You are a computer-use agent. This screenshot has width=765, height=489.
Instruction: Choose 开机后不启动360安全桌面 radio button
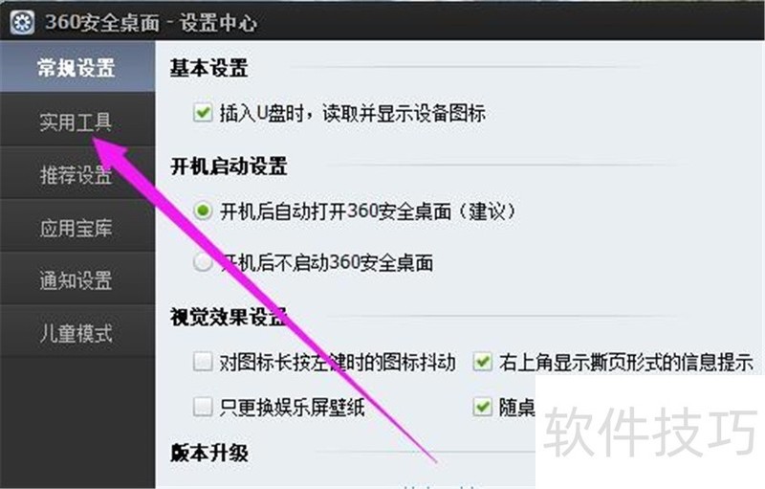click(203, 262)
